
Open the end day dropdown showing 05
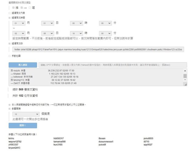[x=48, y=33]
